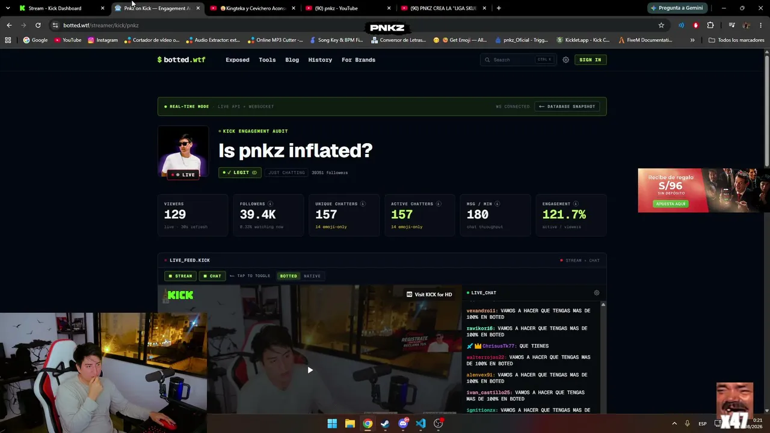Viewport: 770px width, 433px height.
Task: Bookmark this page with the star
Action: 661,25
